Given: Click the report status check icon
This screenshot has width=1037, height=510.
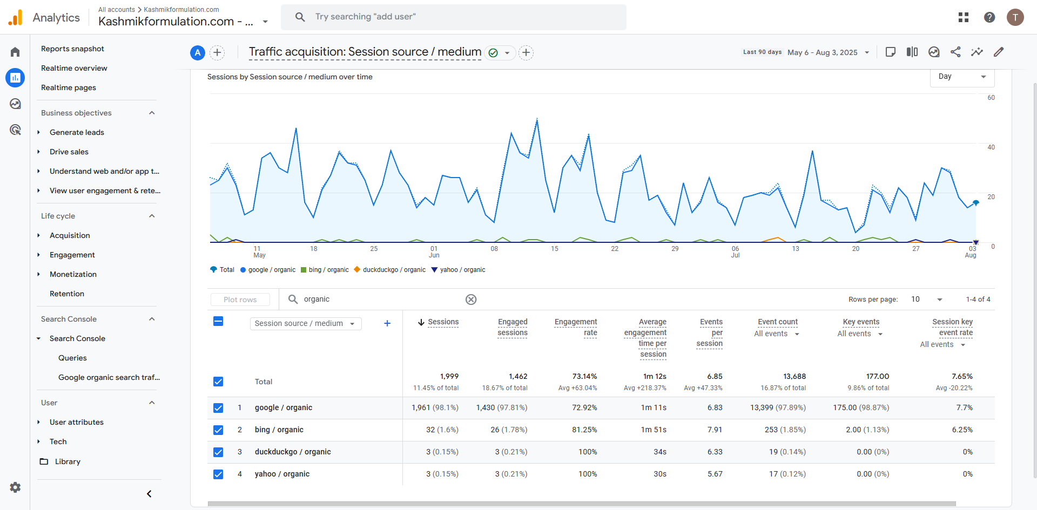Looking at the screenshot, I should click(x=493, y=52).
